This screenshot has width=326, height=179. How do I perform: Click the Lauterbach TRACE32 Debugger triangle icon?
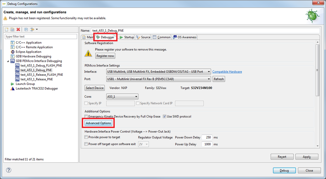[x=12, y=88]
